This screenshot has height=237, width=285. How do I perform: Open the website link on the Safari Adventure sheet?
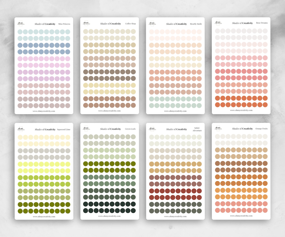[x=175, y=216]
